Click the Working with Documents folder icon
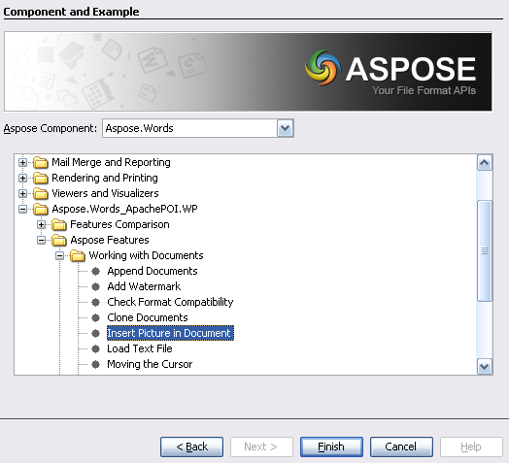Screen dimensions: 509x463 coord(78,255)
